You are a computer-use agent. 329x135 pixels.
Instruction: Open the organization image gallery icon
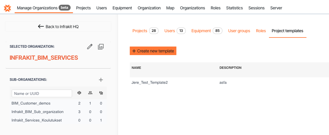[x=101, y=47]
